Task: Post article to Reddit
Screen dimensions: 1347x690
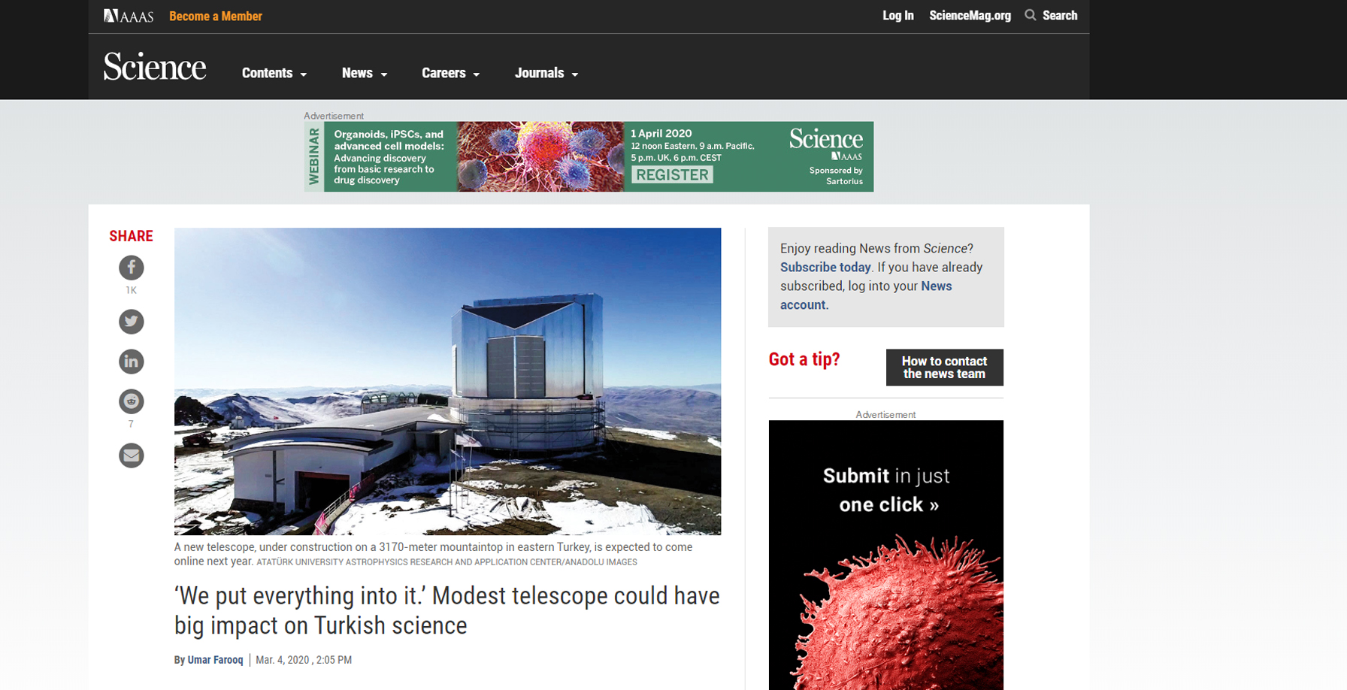Action: (x=131, y=401)
